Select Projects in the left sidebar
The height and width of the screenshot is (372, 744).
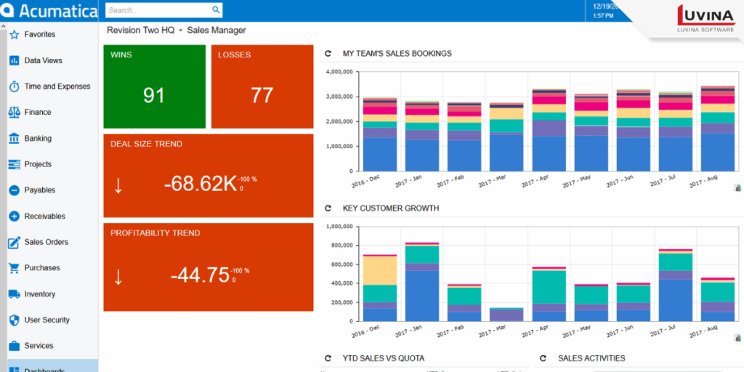point(39,164)
